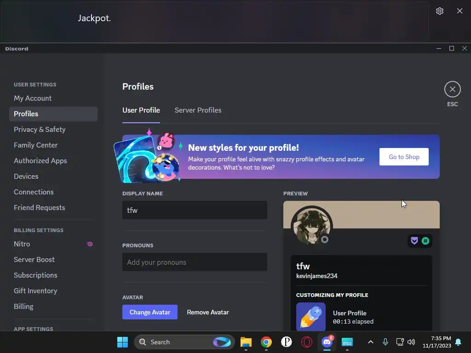Switch to the User Profile tab
Image resolution: width=471 pixels, height=353 pixels.
point(141,110)
